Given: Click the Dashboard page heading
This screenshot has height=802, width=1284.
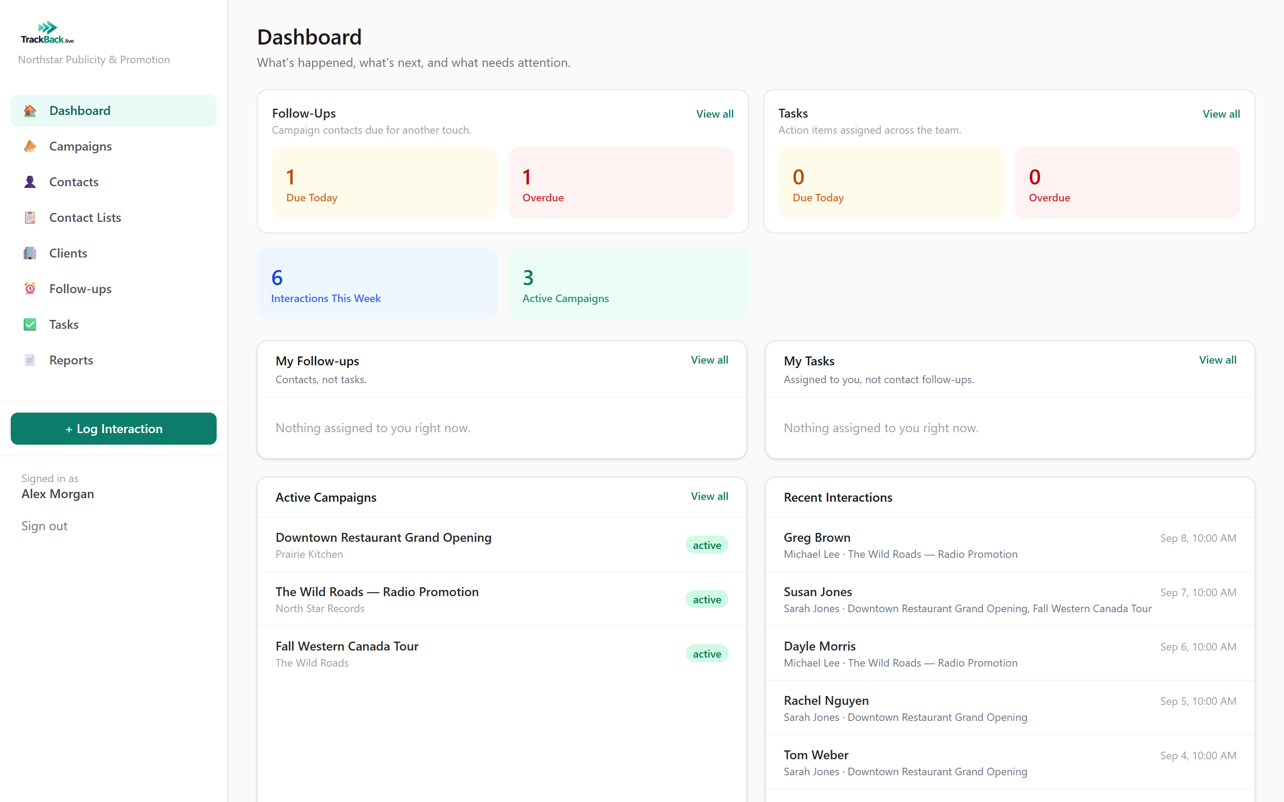Looking at the screenshot, I should click(x=309, y=37).
